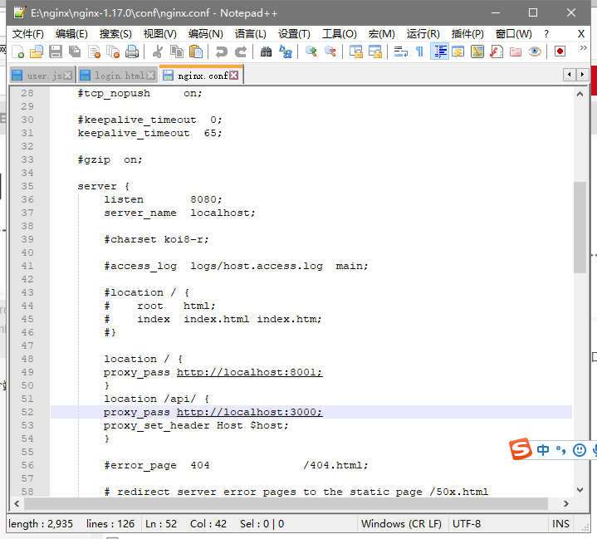Open the 视图(V) menu

(160, 34)
